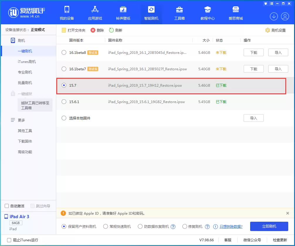The width and height of the screenshot is (295, 246).
Task: Click 导入 button for 16.1beta7 firmware
Action: [278, 69]
